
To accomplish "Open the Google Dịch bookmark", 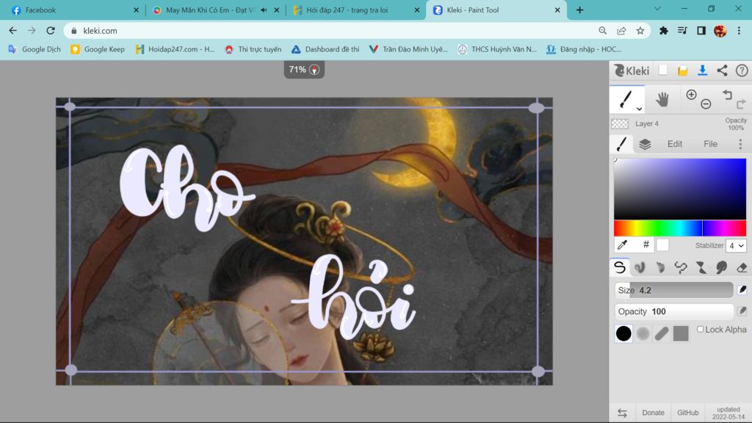I will (x=35, y=49).
